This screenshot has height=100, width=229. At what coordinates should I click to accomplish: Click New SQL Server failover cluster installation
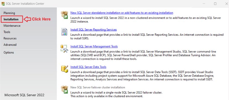tap(98, 87)
